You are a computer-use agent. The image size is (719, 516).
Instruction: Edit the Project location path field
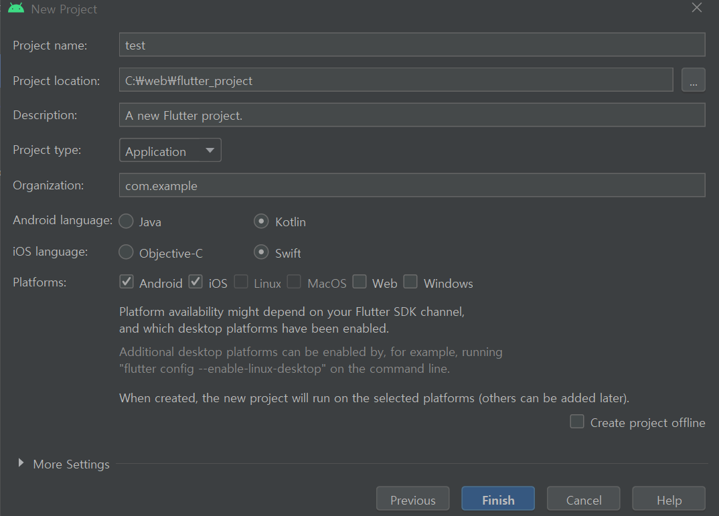[x=396, y=80]
